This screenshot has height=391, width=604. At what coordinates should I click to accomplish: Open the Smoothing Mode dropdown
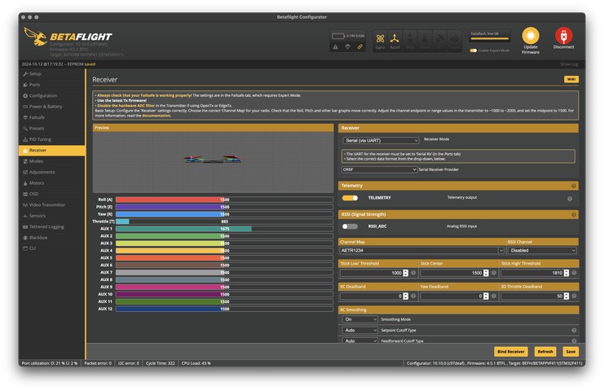pyautogui.click(x=359, y=319)
